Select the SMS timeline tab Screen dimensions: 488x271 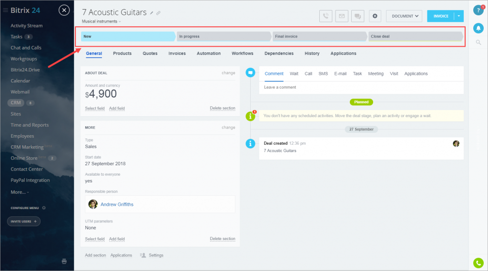pos(323,74)
